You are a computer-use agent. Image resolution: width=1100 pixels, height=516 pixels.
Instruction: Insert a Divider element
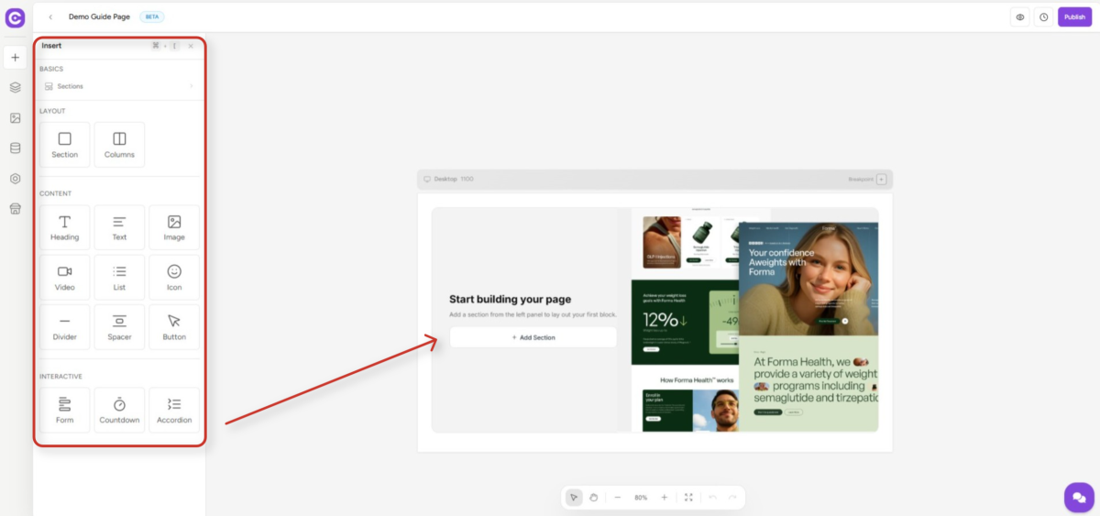(x=64, y=327)
